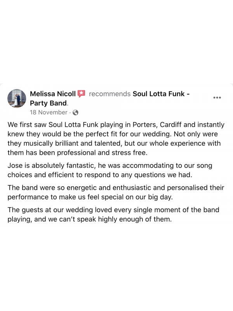Click the paragraph starting "Jose is absolutely"

tap(110, 170)
